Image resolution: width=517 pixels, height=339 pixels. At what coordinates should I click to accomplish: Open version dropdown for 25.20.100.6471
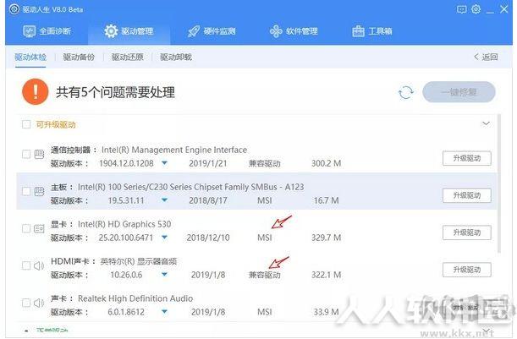(164, 238)
